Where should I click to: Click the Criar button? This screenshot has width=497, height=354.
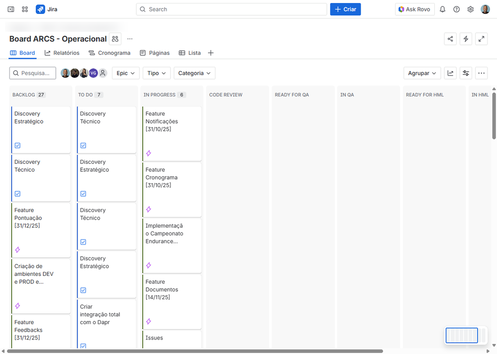(345, 9)
